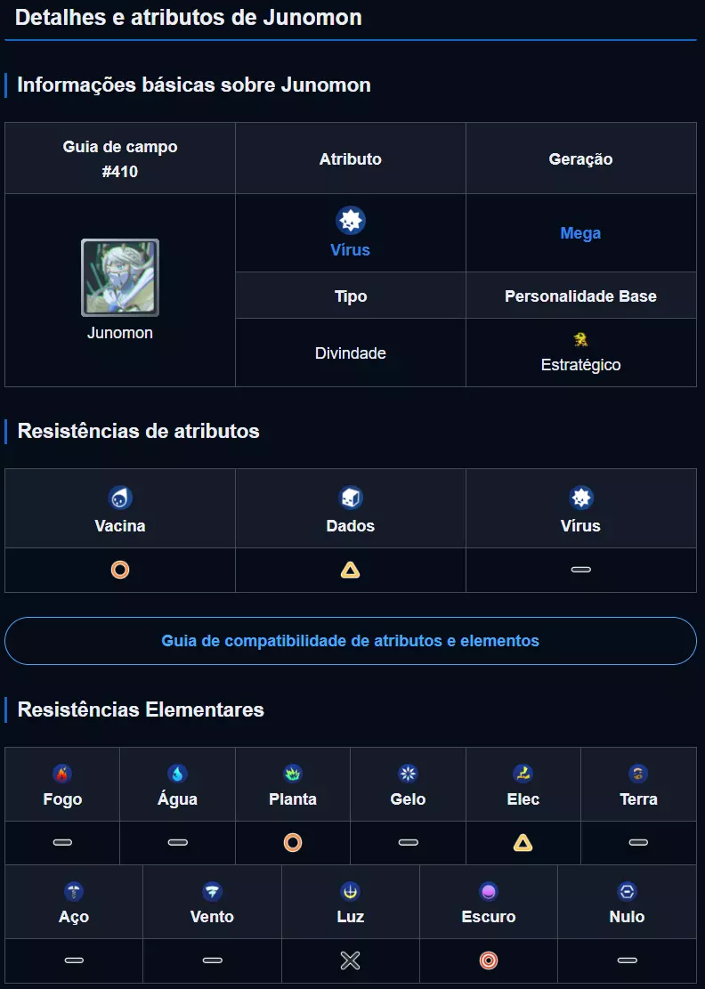Open the Vírus attribute link

tap(350, 250)
